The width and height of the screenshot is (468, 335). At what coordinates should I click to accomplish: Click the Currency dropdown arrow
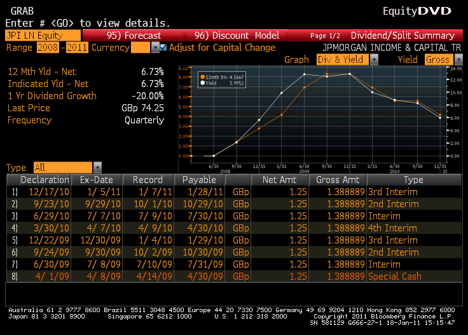(x=155, y=48)
